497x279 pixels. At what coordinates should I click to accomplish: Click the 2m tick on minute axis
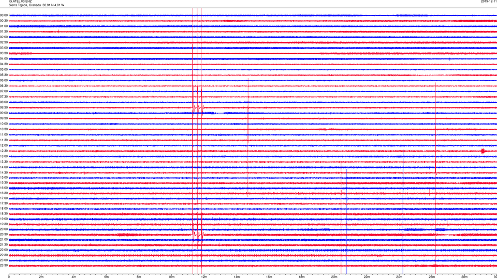(x=41, y=277)
